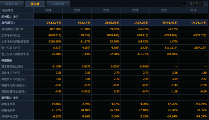The image size is (209, 120).
Task: Click the 盈利能力指标 section header
Action: pyautogui.click(x=10, y=98)
